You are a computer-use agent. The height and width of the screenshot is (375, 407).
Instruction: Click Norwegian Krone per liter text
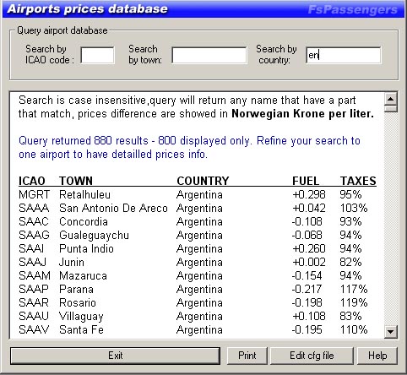point(302,114)
